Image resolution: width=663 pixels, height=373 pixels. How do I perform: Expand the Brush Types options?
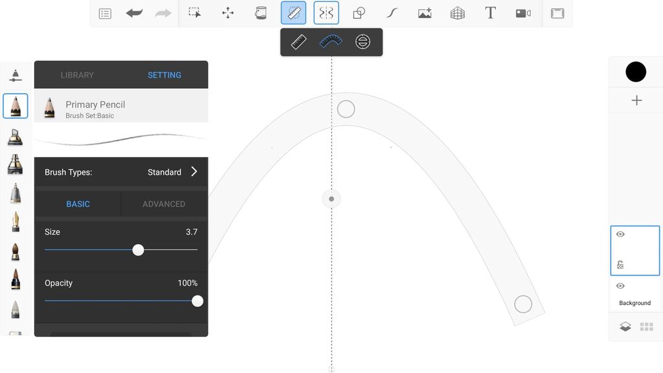point(193,172)
